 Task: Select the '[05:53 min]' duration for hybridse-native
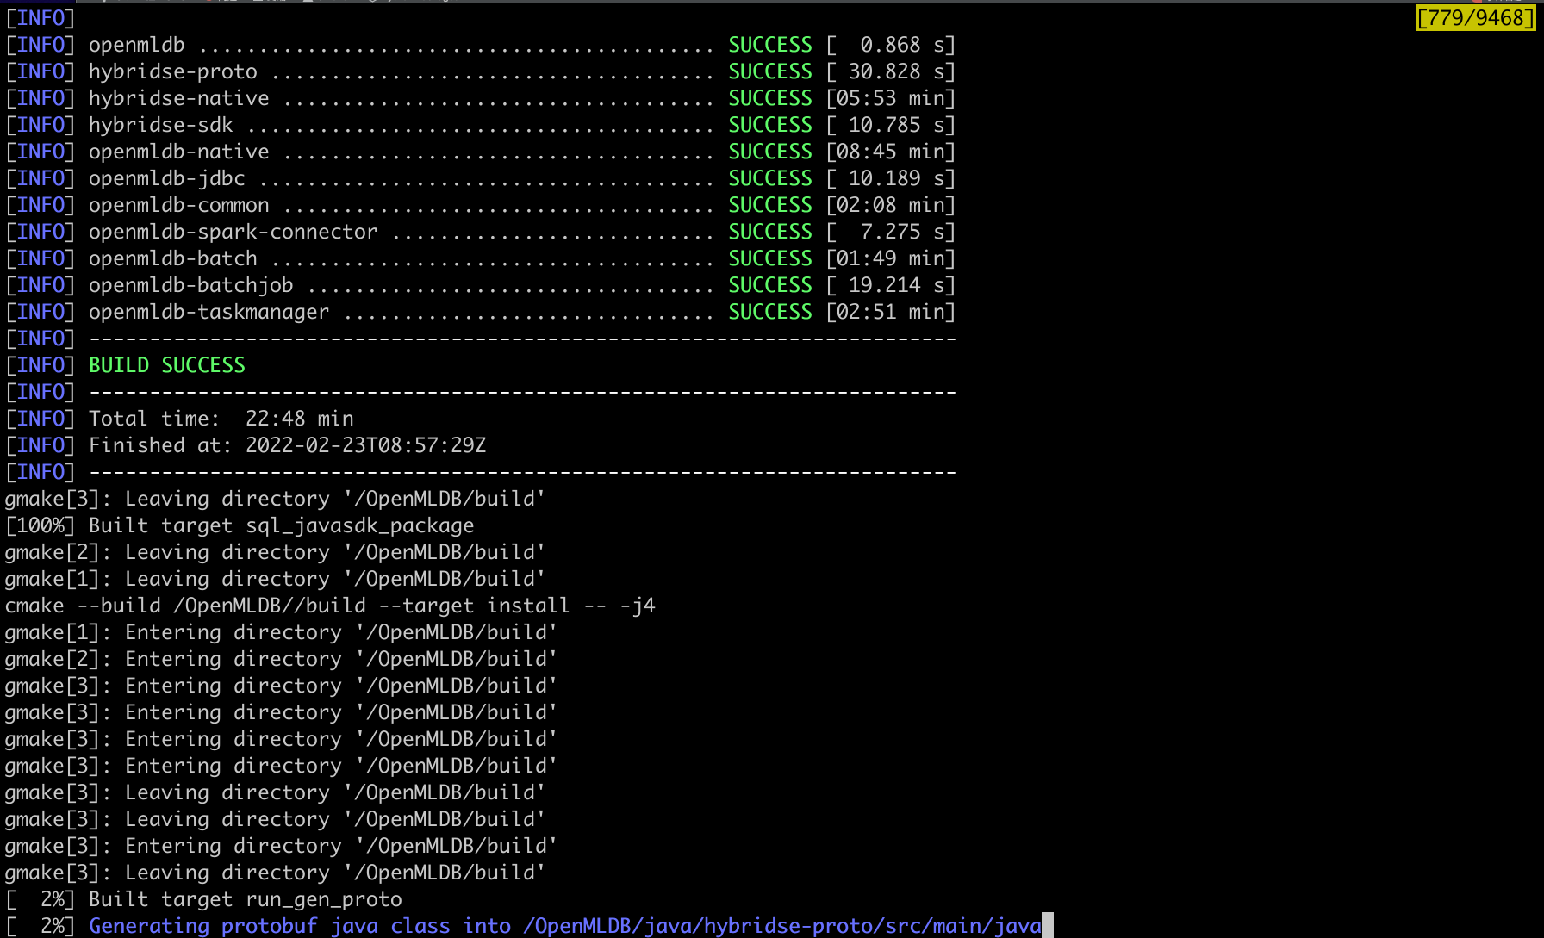[891, 98]
